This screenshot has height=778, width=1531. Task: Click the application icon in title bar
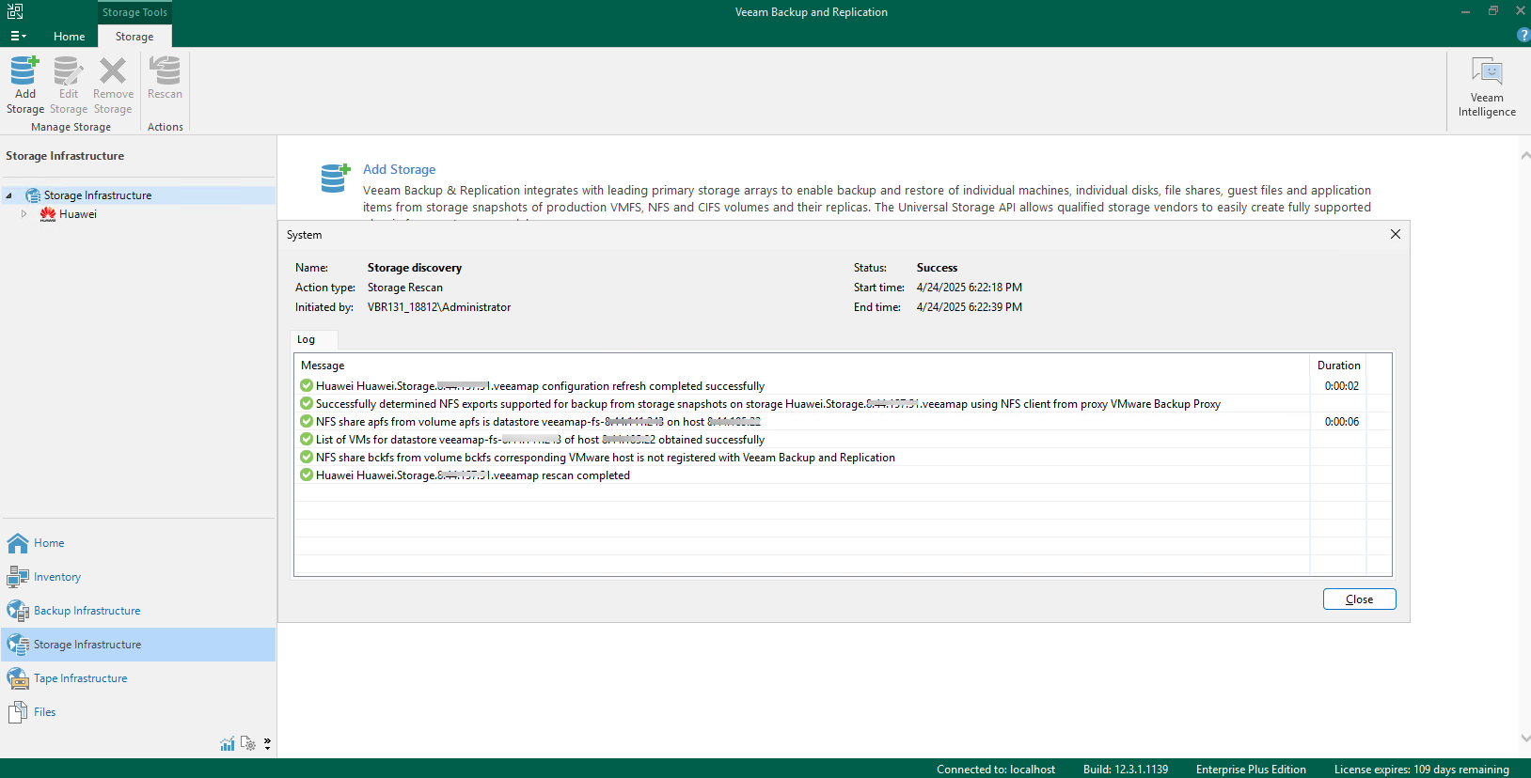pyautogui.click(x=15, y=11)
